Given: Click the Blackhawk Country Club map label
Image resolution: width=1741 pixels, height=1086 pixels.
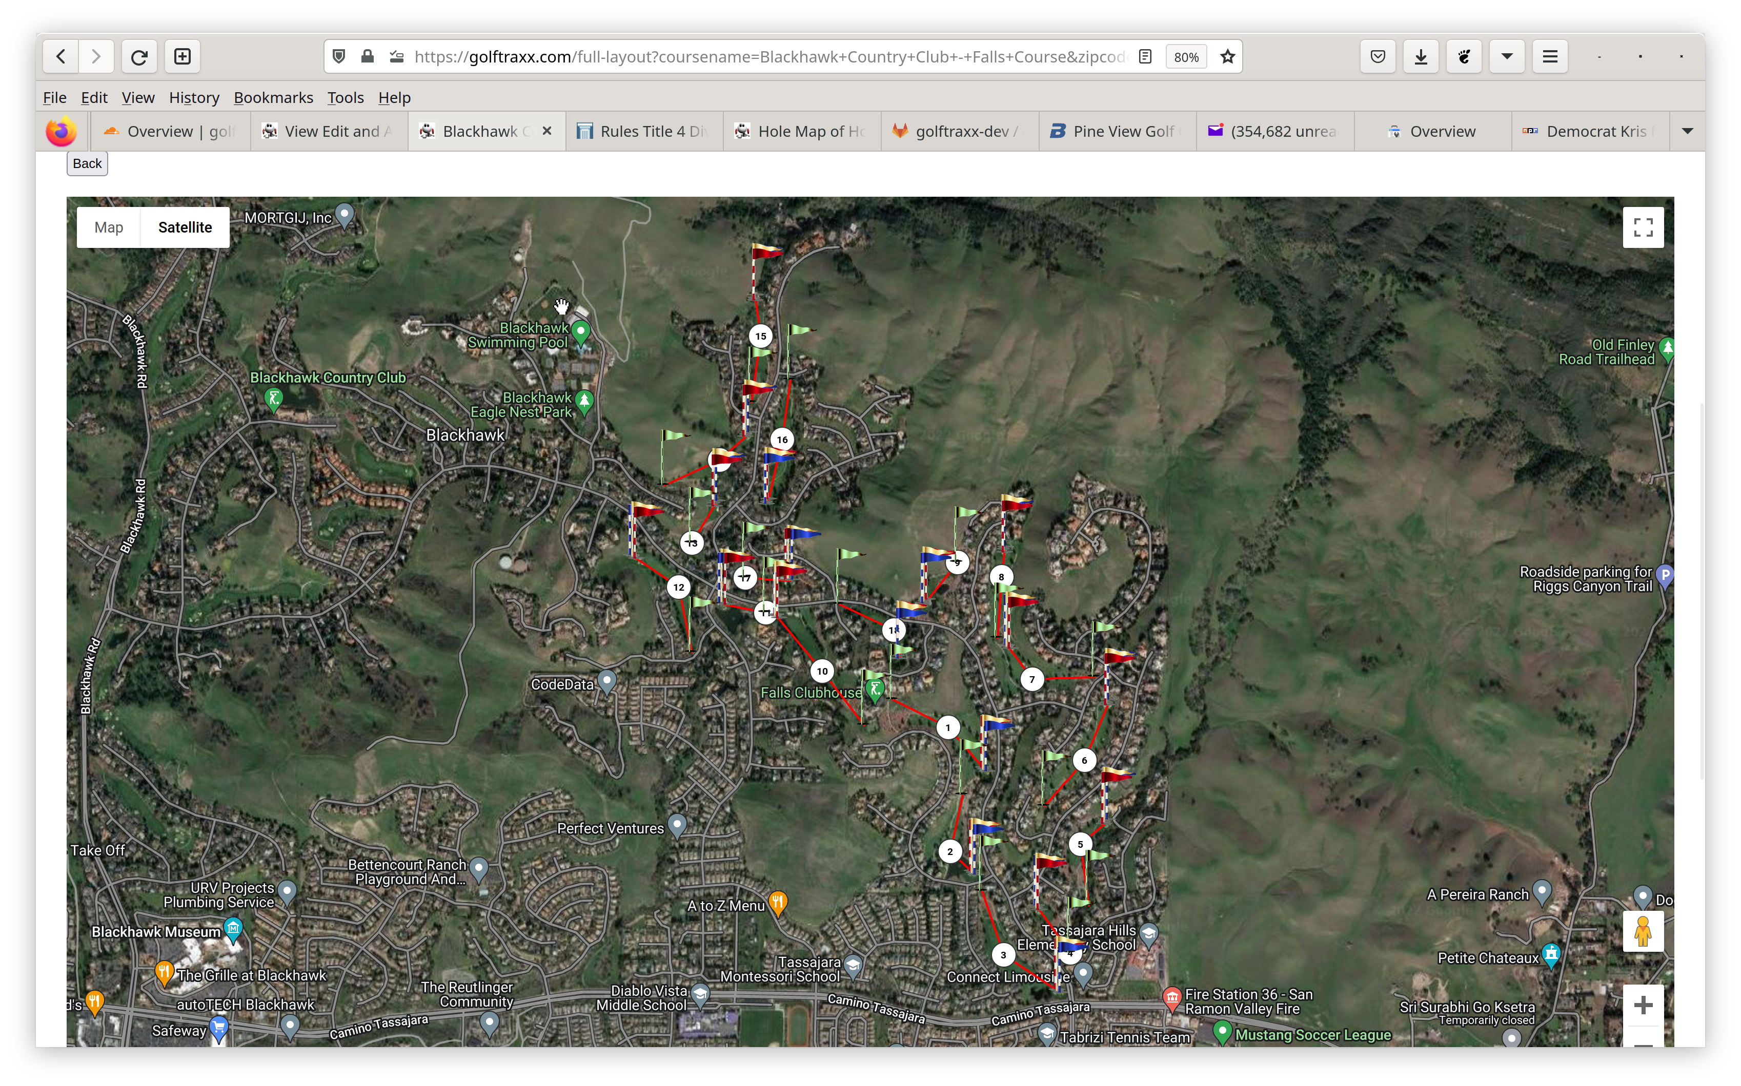Looking at the screenshot, I should [328, 378].
